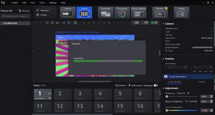Select port 16
The height and width of the screenshot is (115, 215).
click(x=143, y=107)
